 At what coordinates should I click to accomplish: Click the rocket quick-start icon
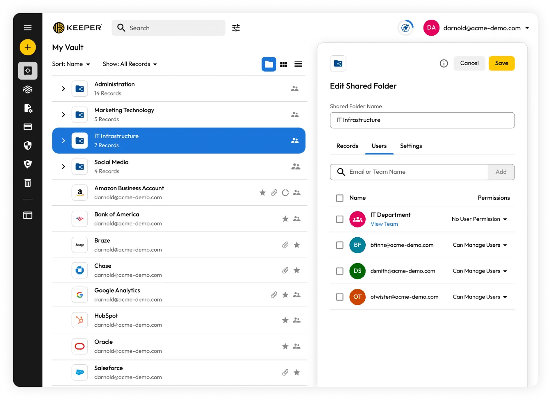tap(405, 28)
